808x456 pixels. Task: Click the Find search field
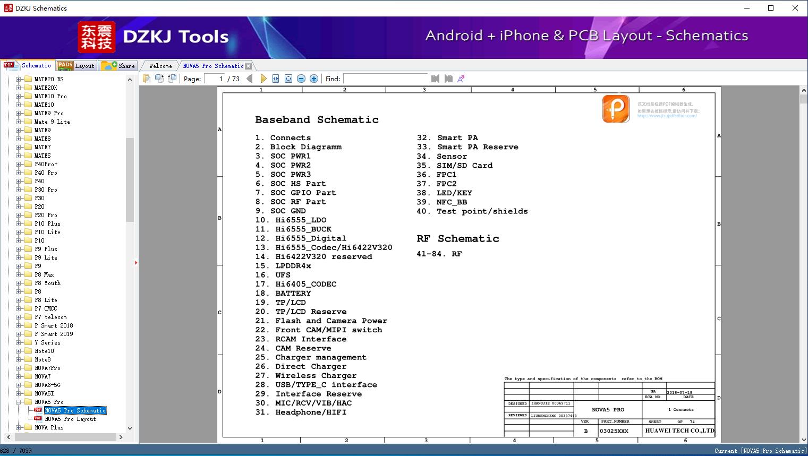click(x=386, y=79)
